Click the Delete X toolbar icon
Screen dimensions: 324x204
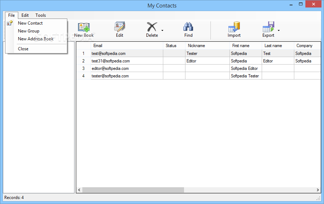152,27
